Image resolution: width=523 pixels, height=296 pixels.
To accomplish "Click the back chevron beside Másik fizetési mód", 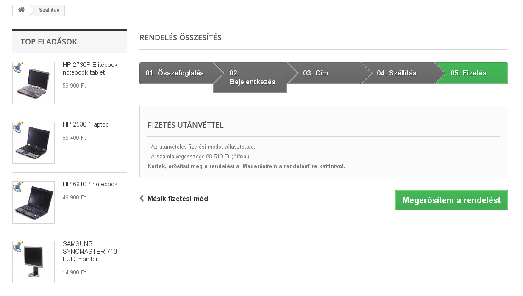I will click(142, 199).
